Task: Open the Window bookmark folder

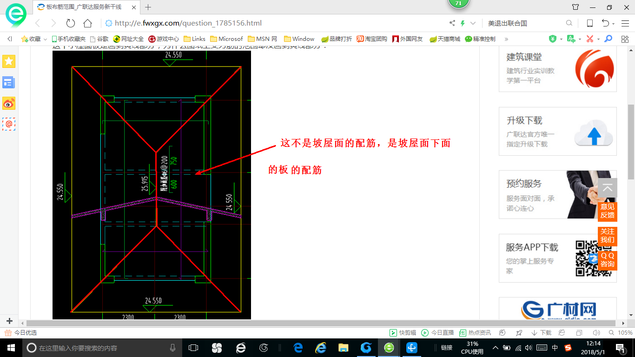Action: [x=299, y=39]
